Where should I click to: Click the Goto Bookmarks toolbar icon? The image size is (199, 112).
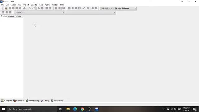tap(10, 12)
